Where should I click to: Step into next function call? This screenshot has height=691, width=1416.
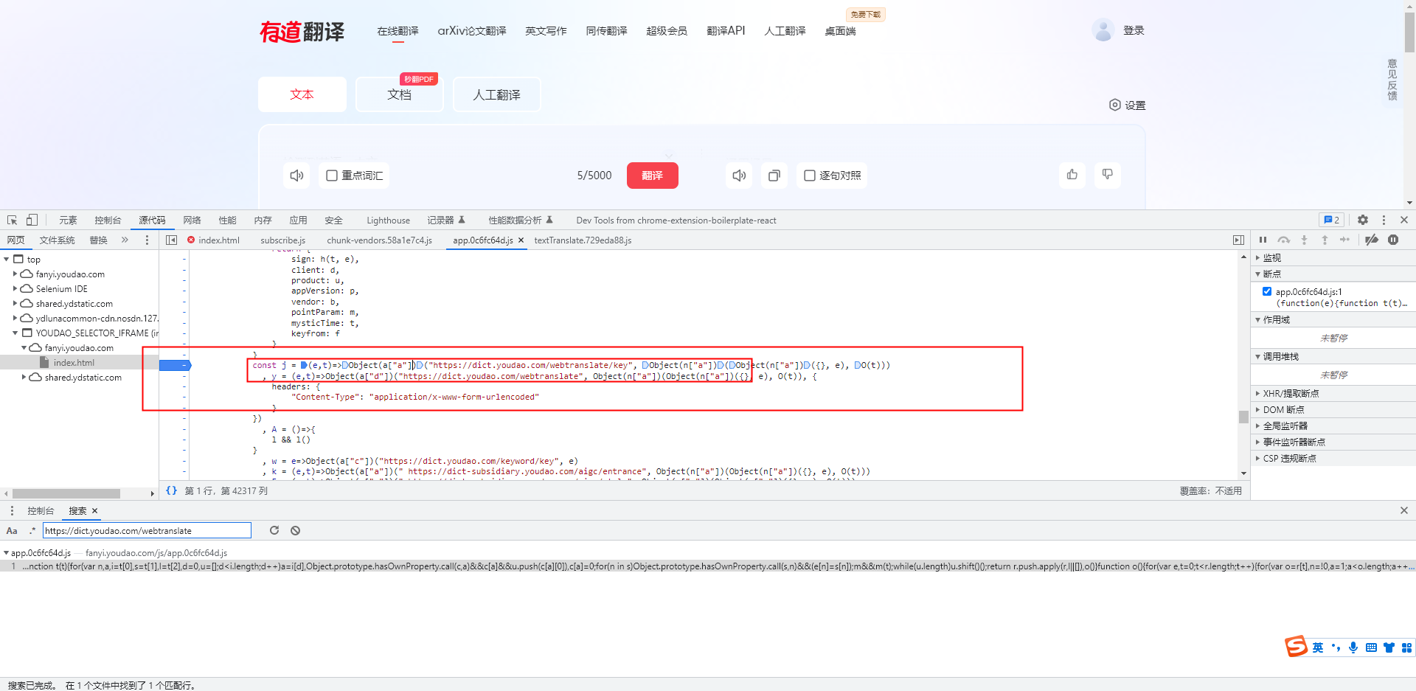(x=1304, y=240)
